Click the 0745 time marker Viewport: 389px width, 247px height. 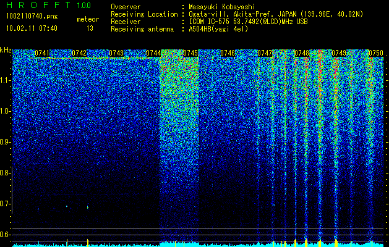pyautogui.click(x=190, y=53)
